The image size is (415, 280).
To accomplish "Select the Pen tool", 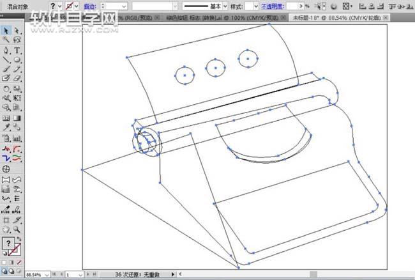I will [x=6, y=50].
